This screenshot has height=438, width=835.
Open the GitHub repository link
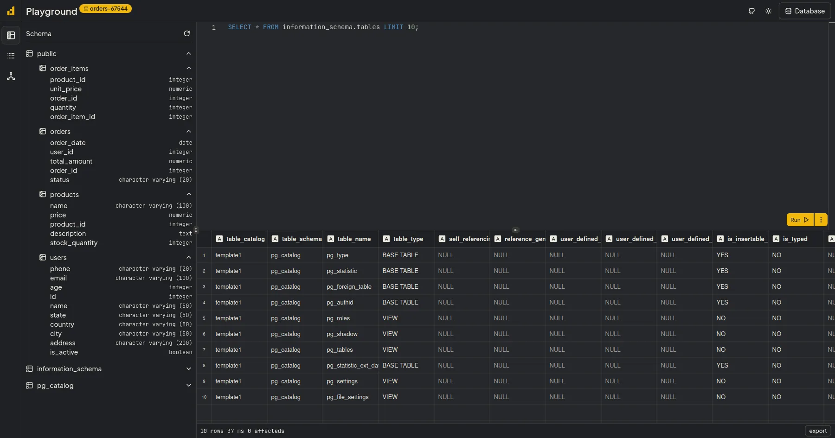click(751, 11)
